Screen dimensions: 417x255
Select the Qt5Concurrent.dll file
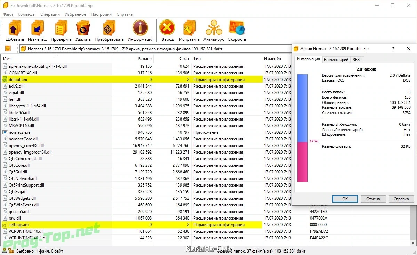point(25,158)
